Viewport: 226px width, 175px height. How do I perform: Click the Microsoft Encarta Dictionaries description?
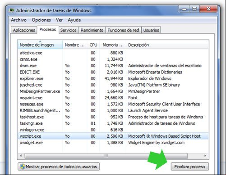[155, 72]
